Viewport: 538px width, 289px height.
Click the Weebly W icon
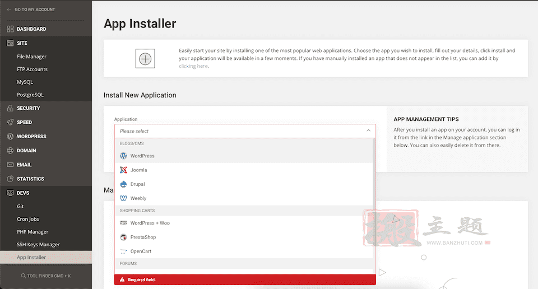click(x=123, y=198)
